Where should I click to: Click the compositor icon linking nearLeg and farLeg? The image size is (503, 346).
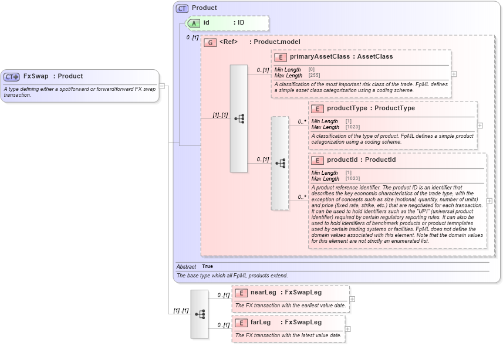199,313
